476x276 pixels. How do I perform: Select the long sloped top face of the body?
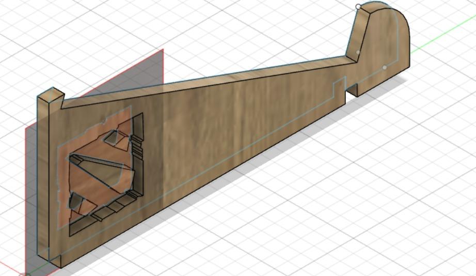tap(210, 82)
